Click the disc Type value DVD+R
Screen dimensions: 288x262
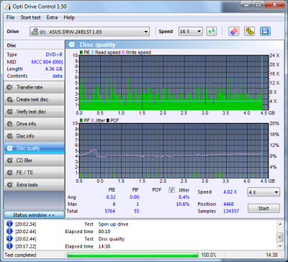tap(54, 55)
